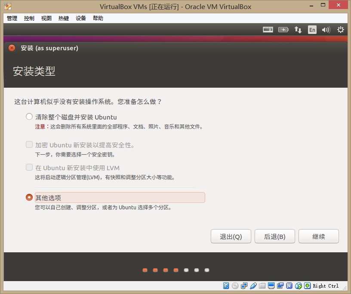Screen dimensions: 351x294
Task: Click the USB devices status icon
Action: (x=253, y=286)
